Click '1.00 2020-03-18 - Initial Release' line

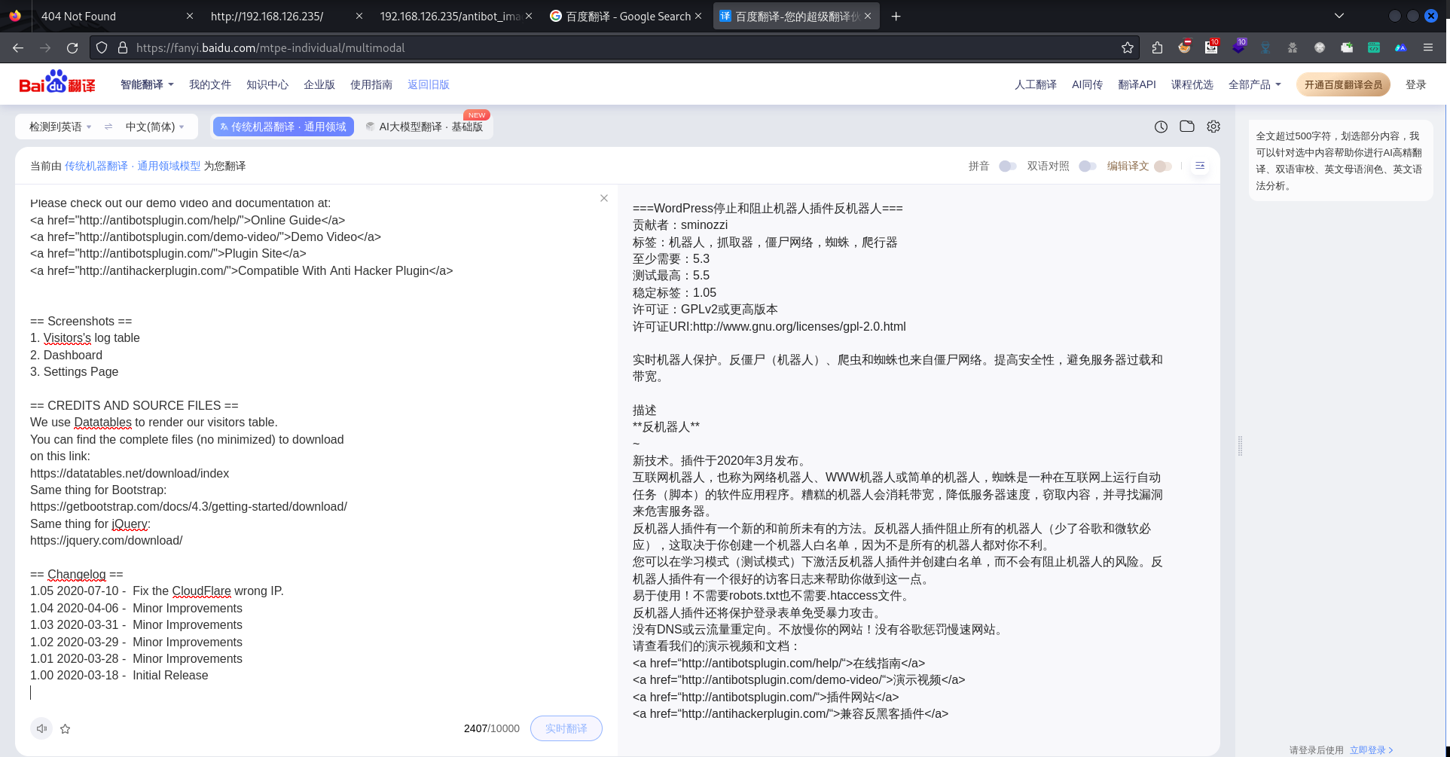click(x=119, y=675)
